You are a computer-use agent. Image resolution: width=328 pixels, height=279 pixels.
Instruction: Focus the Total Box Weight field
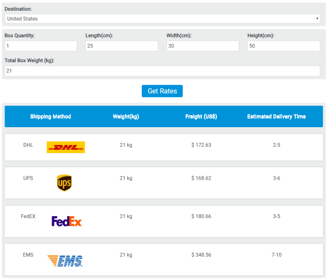tap(162, 71)
